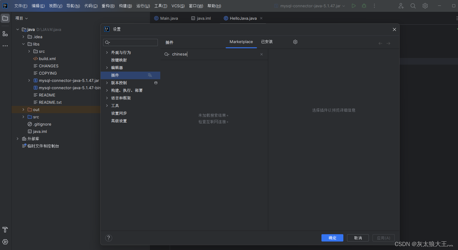Run the current configuration with green play icon
Viewport: 458px width, 250px height.
click(354, 5)
